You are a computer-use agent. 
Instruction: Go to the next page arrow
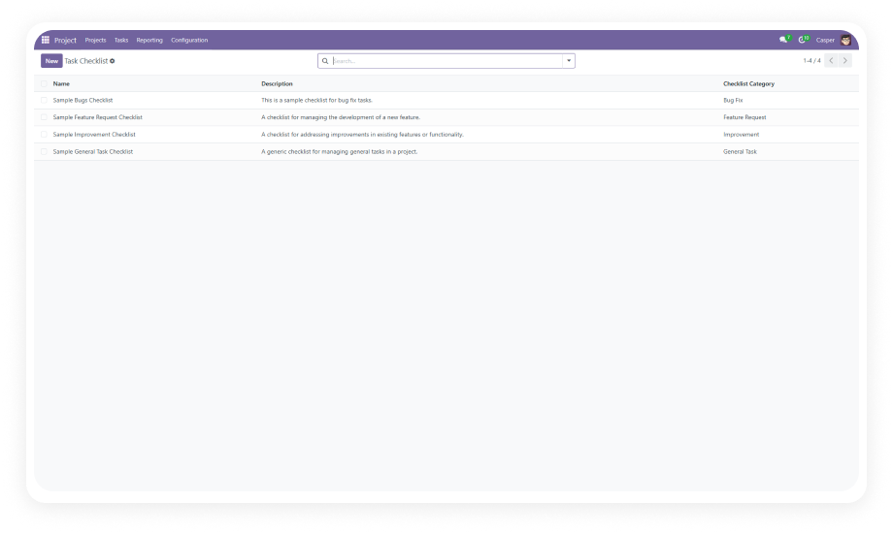pyautogui.click(x=845, y=60)
